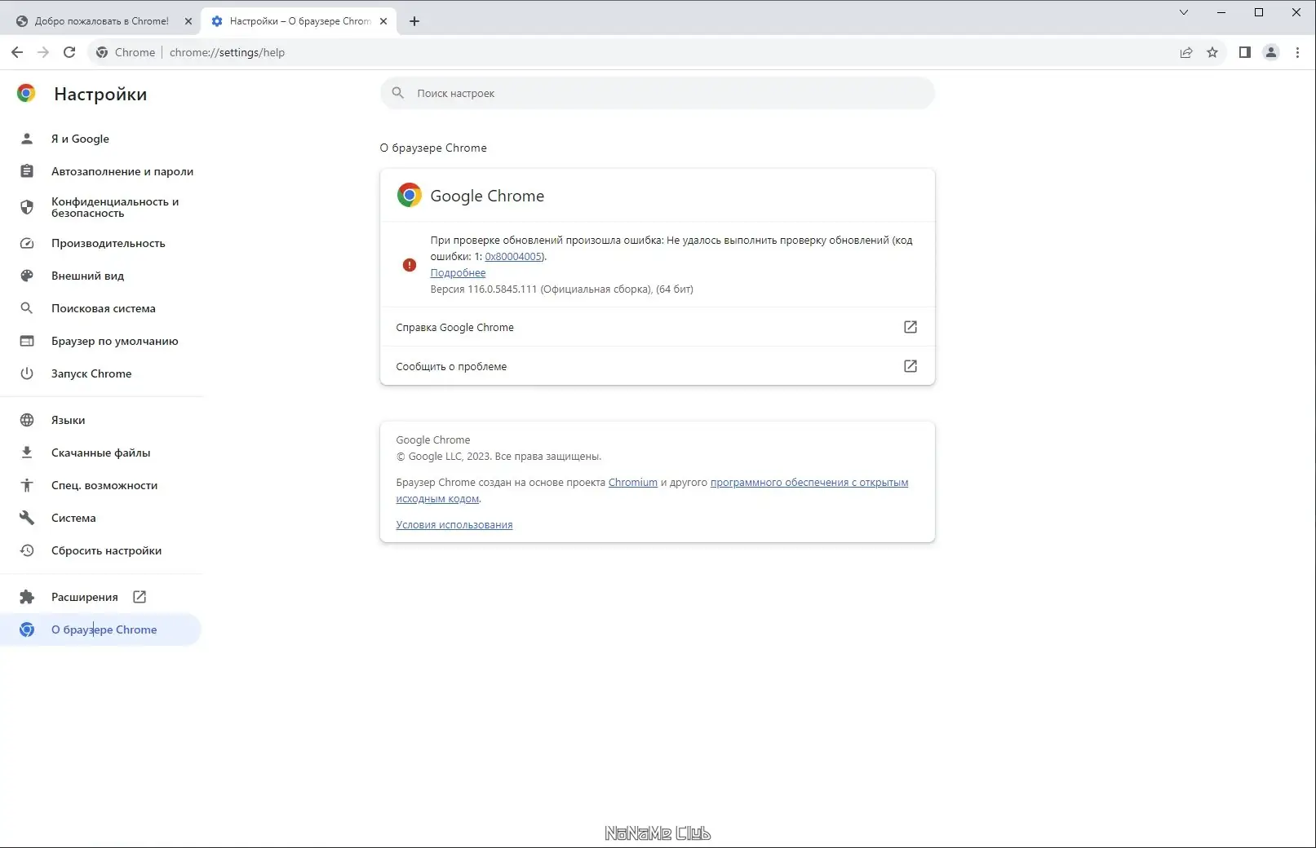Viewport: 1316px width, 848px height.
Task: Focus the 'Поиск настроек' search box
Action: (x=658, y=93)
